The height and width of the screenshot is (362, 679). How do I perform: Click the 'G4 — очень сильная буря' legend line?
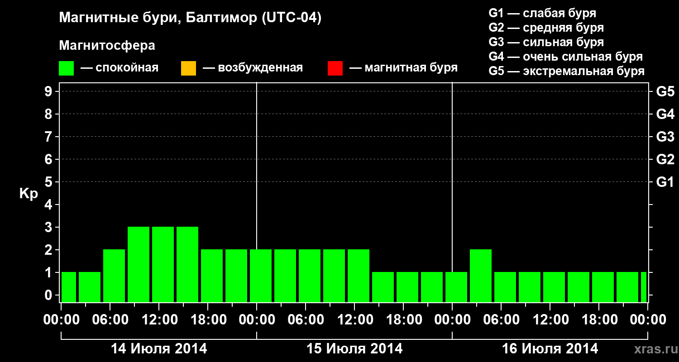click(x=566, y=57)
